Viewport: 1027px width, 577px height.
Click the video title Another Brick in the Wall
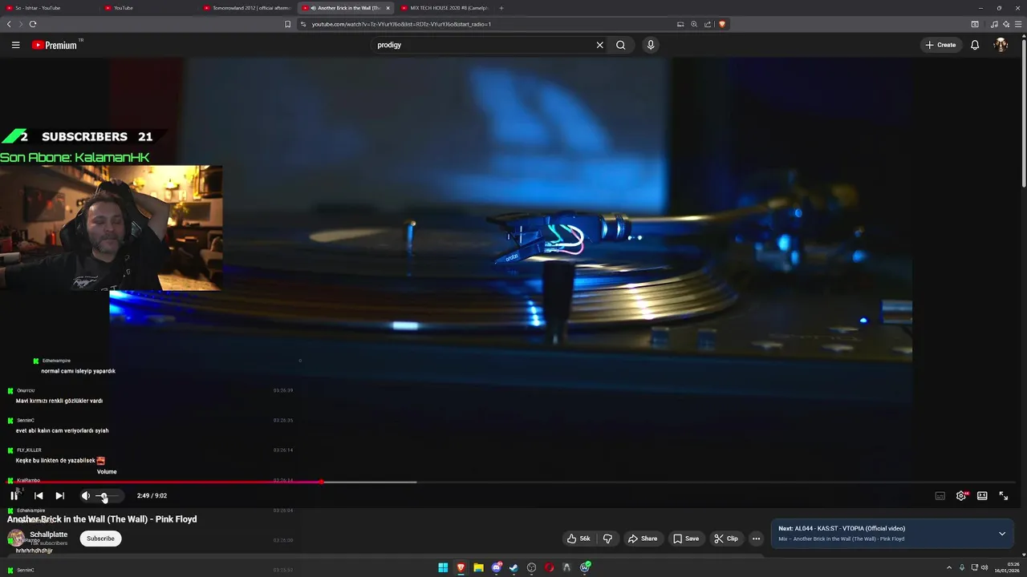pyautogui.click(x=102, y=519)
